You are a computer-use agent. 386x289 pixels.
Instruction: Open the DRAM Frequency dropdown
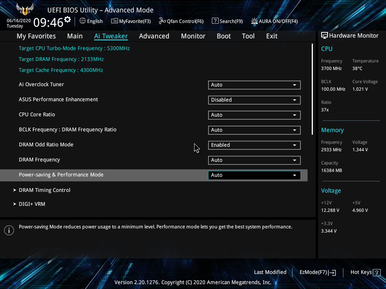(254, 160)
